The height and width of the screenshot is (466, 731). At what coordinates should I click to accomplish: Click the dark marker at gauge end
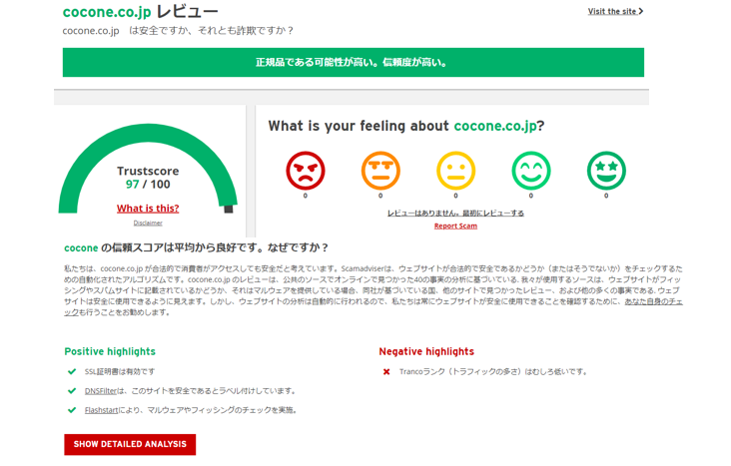[x=229, y=210]
